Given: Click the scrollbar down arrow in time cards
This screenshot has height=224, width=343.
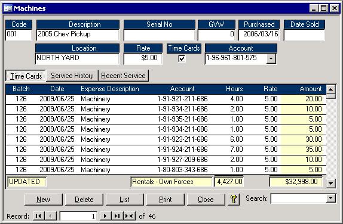Looking at the screenshot, I should coord(331,183).
